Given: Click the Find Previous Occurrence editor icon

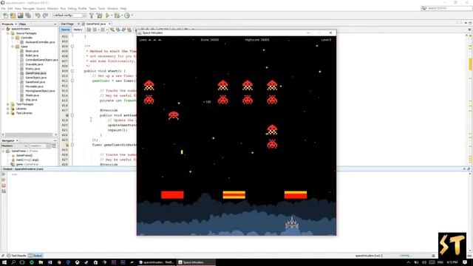Looking at the screenshot, I should tap(118, 30).
